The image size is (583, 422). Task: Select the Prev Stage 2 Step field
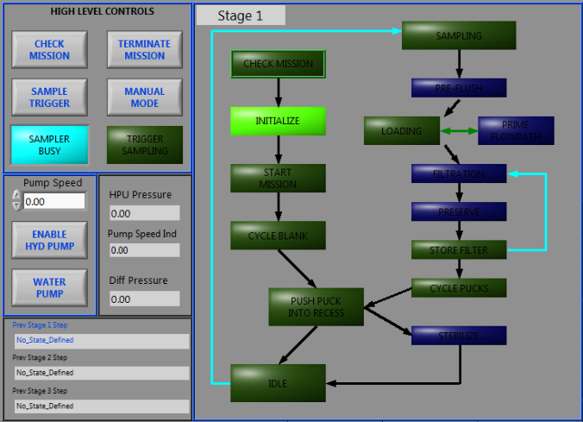(102, 373)
